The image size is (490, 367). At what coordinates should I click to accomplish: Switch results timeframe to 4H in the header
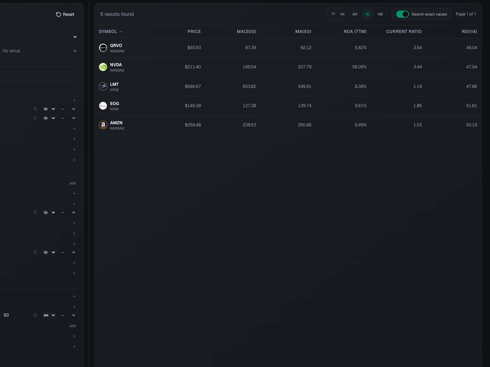pyautogui.click(x=355, y=14)
